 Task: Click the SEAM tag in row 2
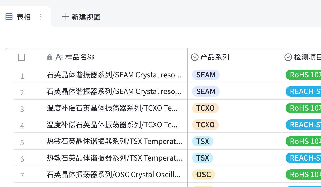[x=206, y=91]
